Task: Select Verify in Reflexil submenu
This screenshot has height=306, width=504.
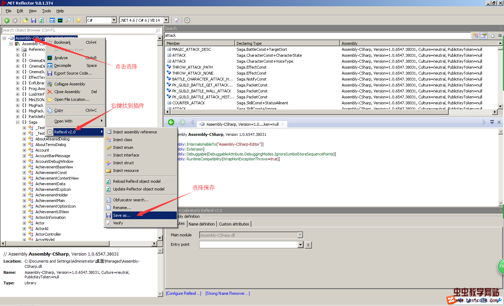Action: [x=141, y=223]
